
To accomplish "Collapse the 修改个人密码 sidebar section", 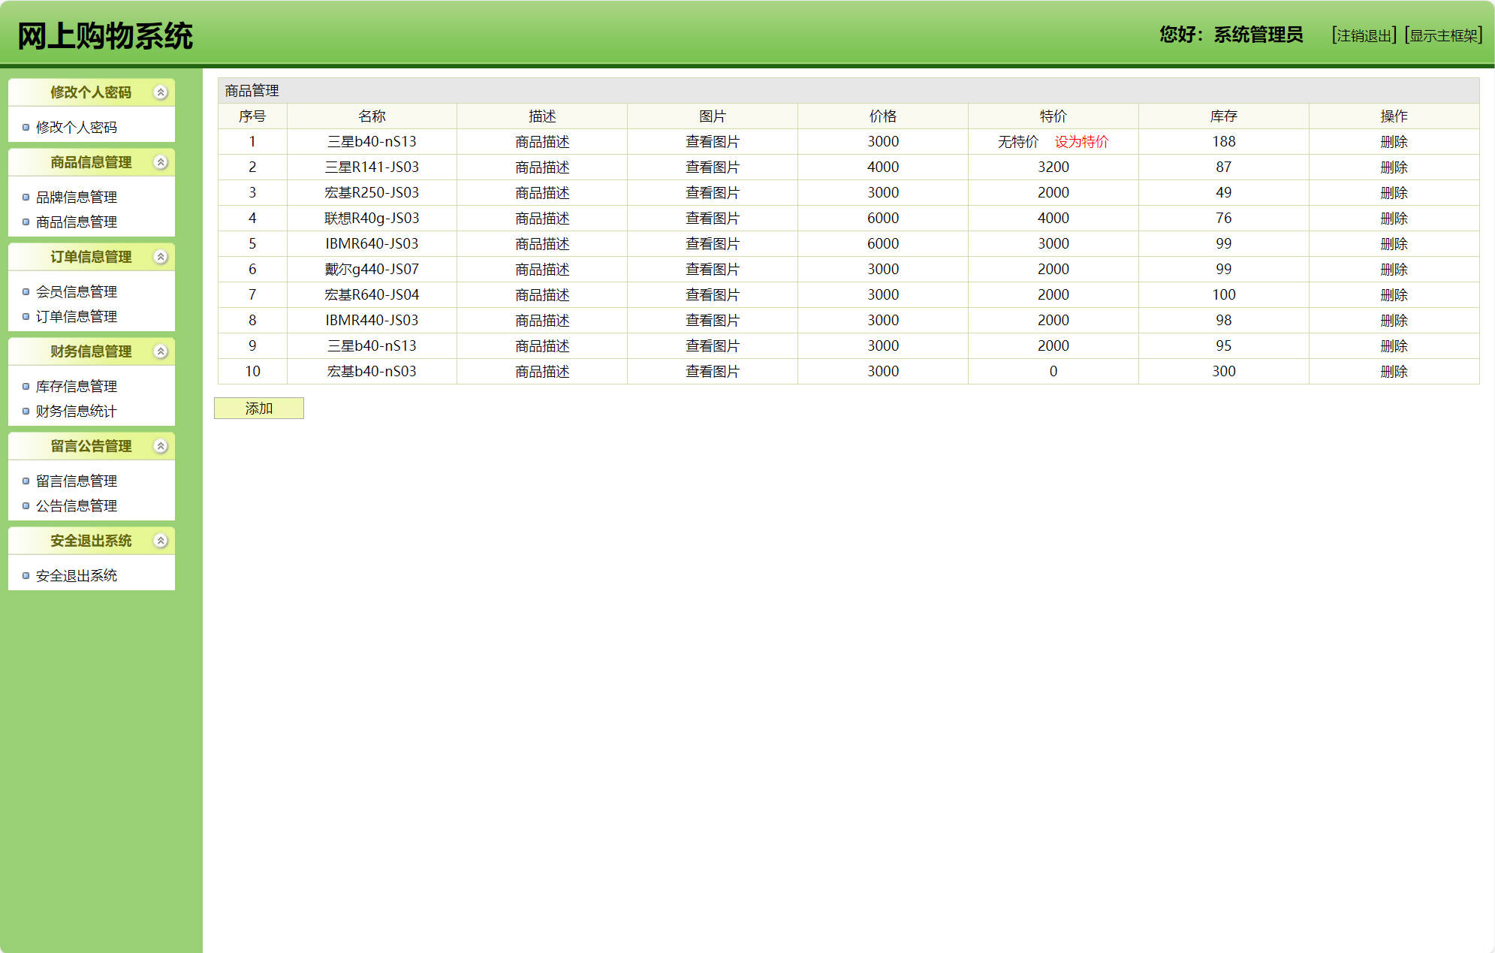I will click(x=160, y=92).
